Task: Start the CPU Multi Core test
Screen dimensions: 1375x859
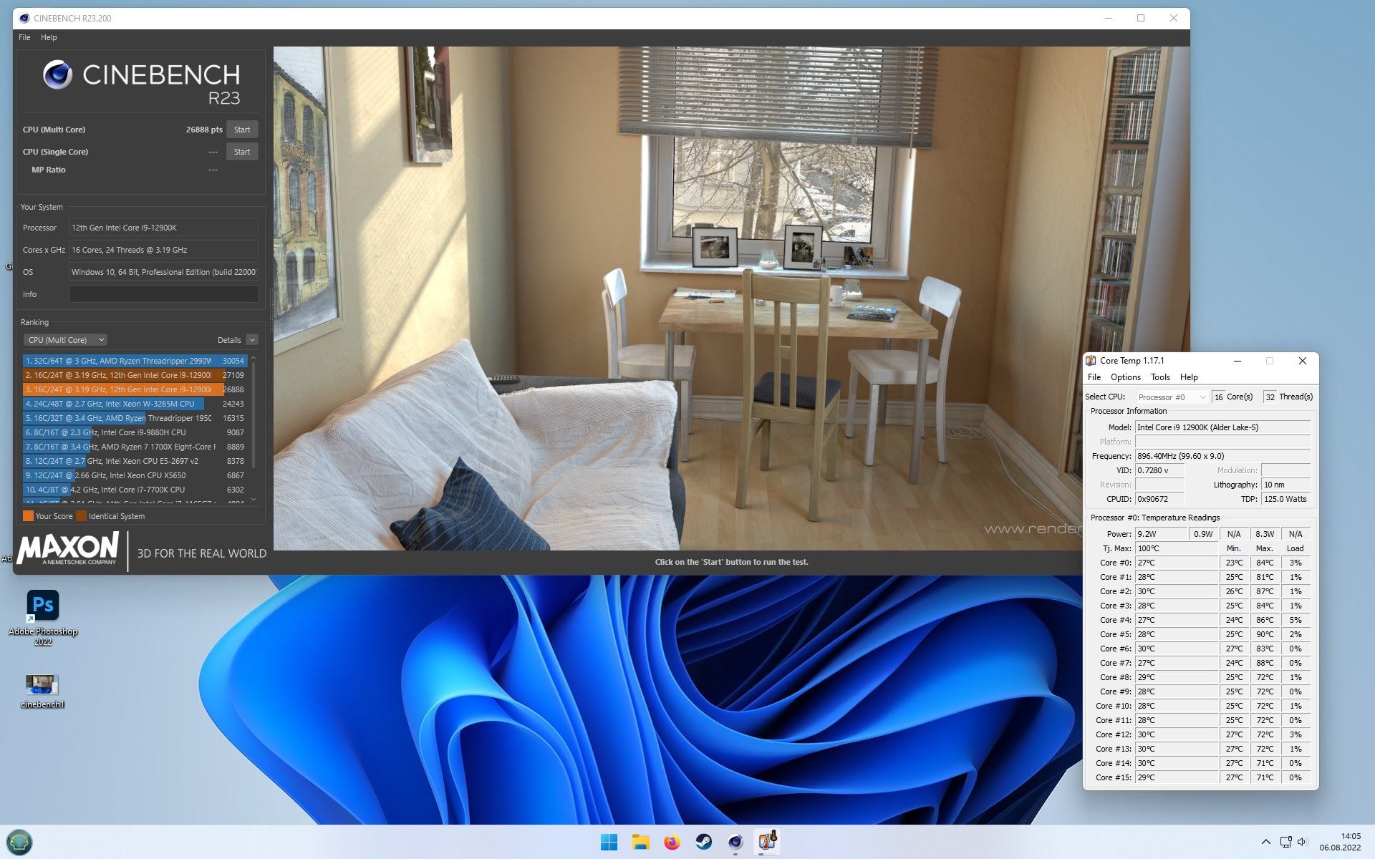Action: point(242,130)
